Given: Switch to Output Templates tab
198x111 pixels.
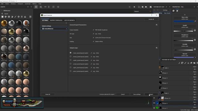Looking at the screenshot, I should pos(56,20).
